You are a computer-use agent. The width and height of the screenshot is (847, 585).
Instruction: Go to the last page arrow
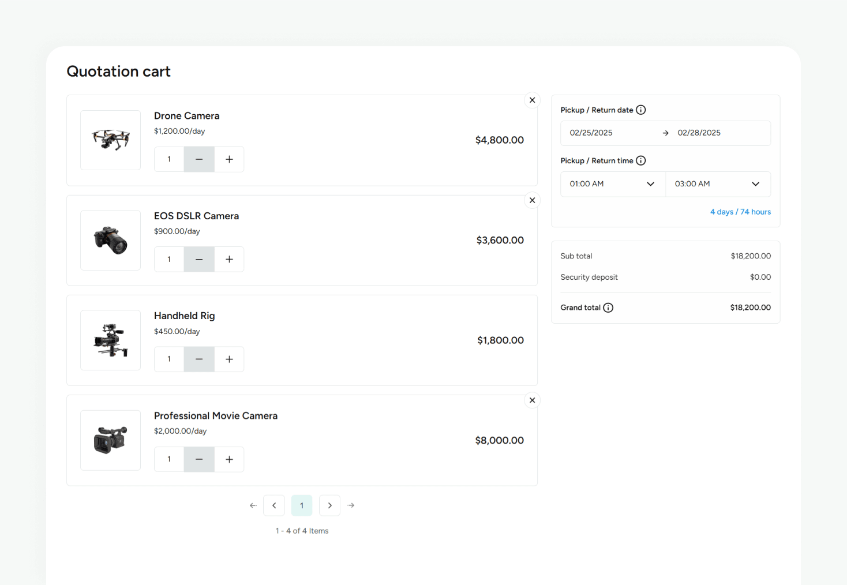point(351,505)
